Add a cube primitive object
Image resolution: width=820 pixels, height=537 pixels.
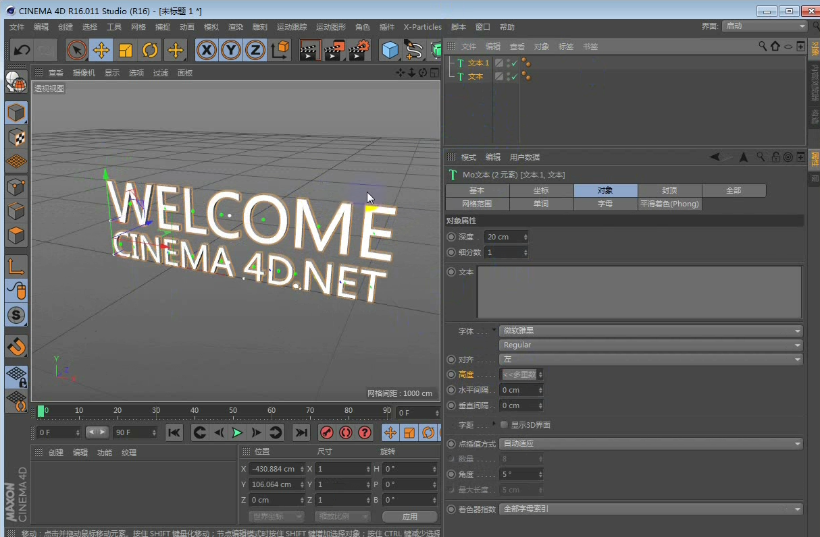click(x=390, y=50)
